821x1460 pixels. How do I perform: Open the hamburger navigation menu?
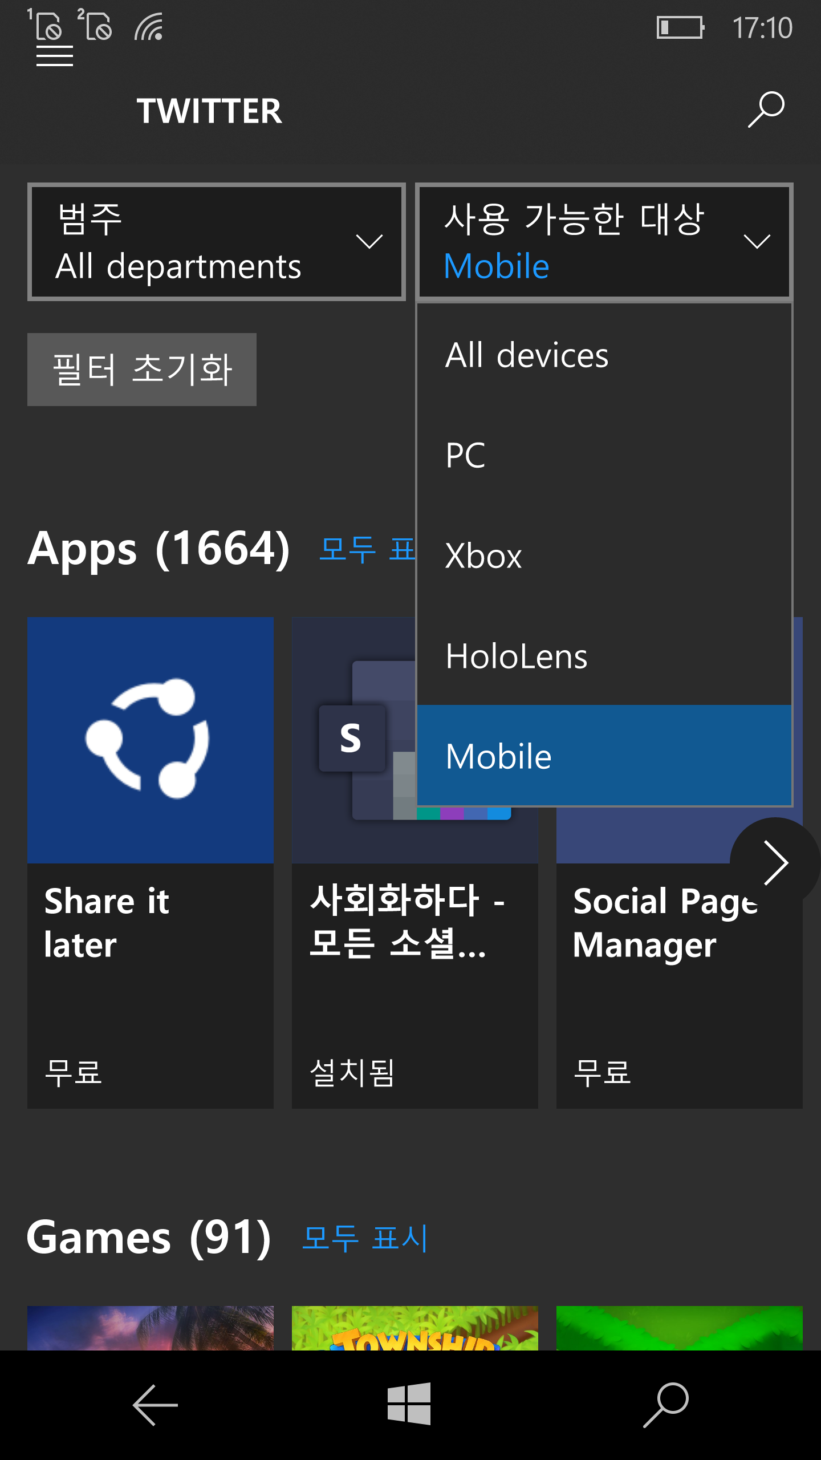[54, 56]
